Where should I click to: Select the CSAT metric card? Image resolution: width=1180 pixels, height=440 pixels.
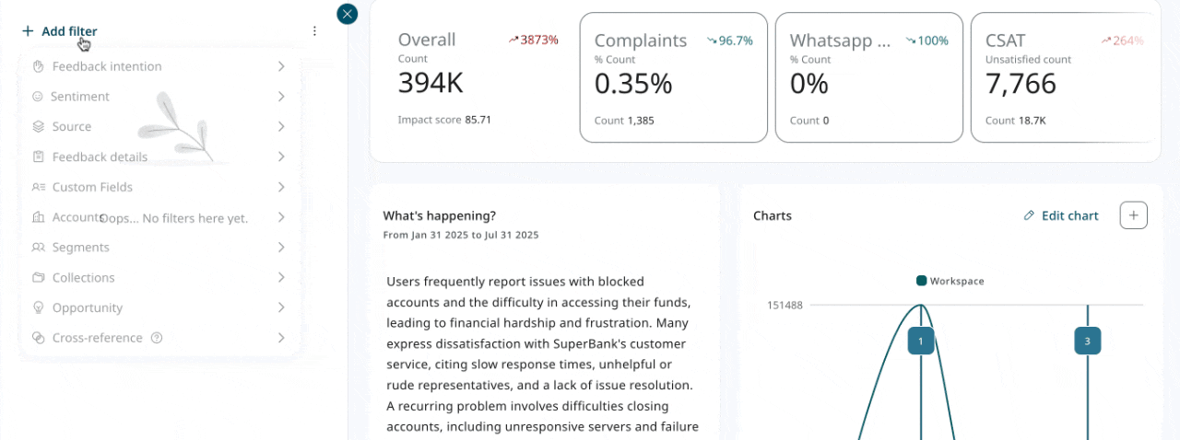[1065, 78]
